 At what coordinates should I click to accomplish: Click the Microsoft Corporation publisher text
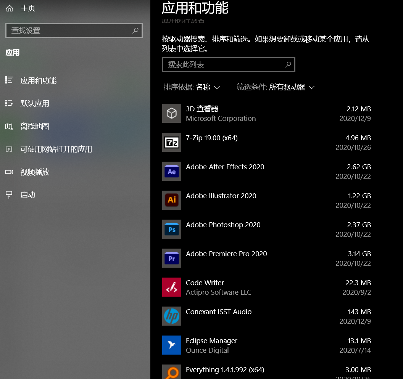click(x=221, y=118)
